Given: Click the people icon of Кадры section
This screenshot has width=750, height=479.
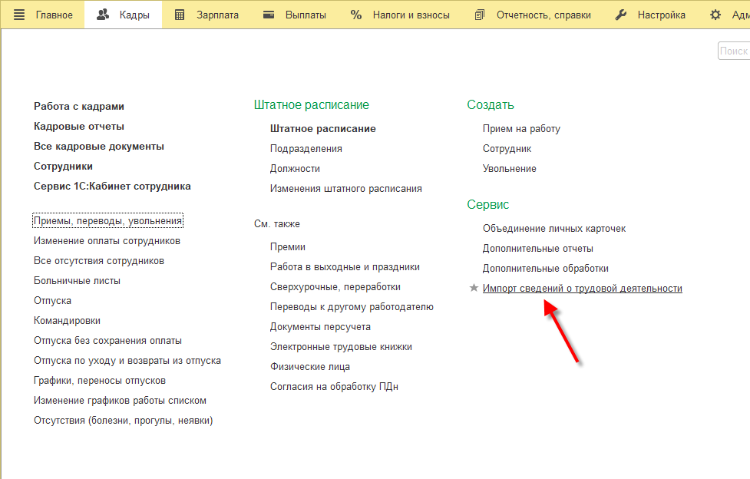Looking at the screenshot, I should [x=102, y=15].
